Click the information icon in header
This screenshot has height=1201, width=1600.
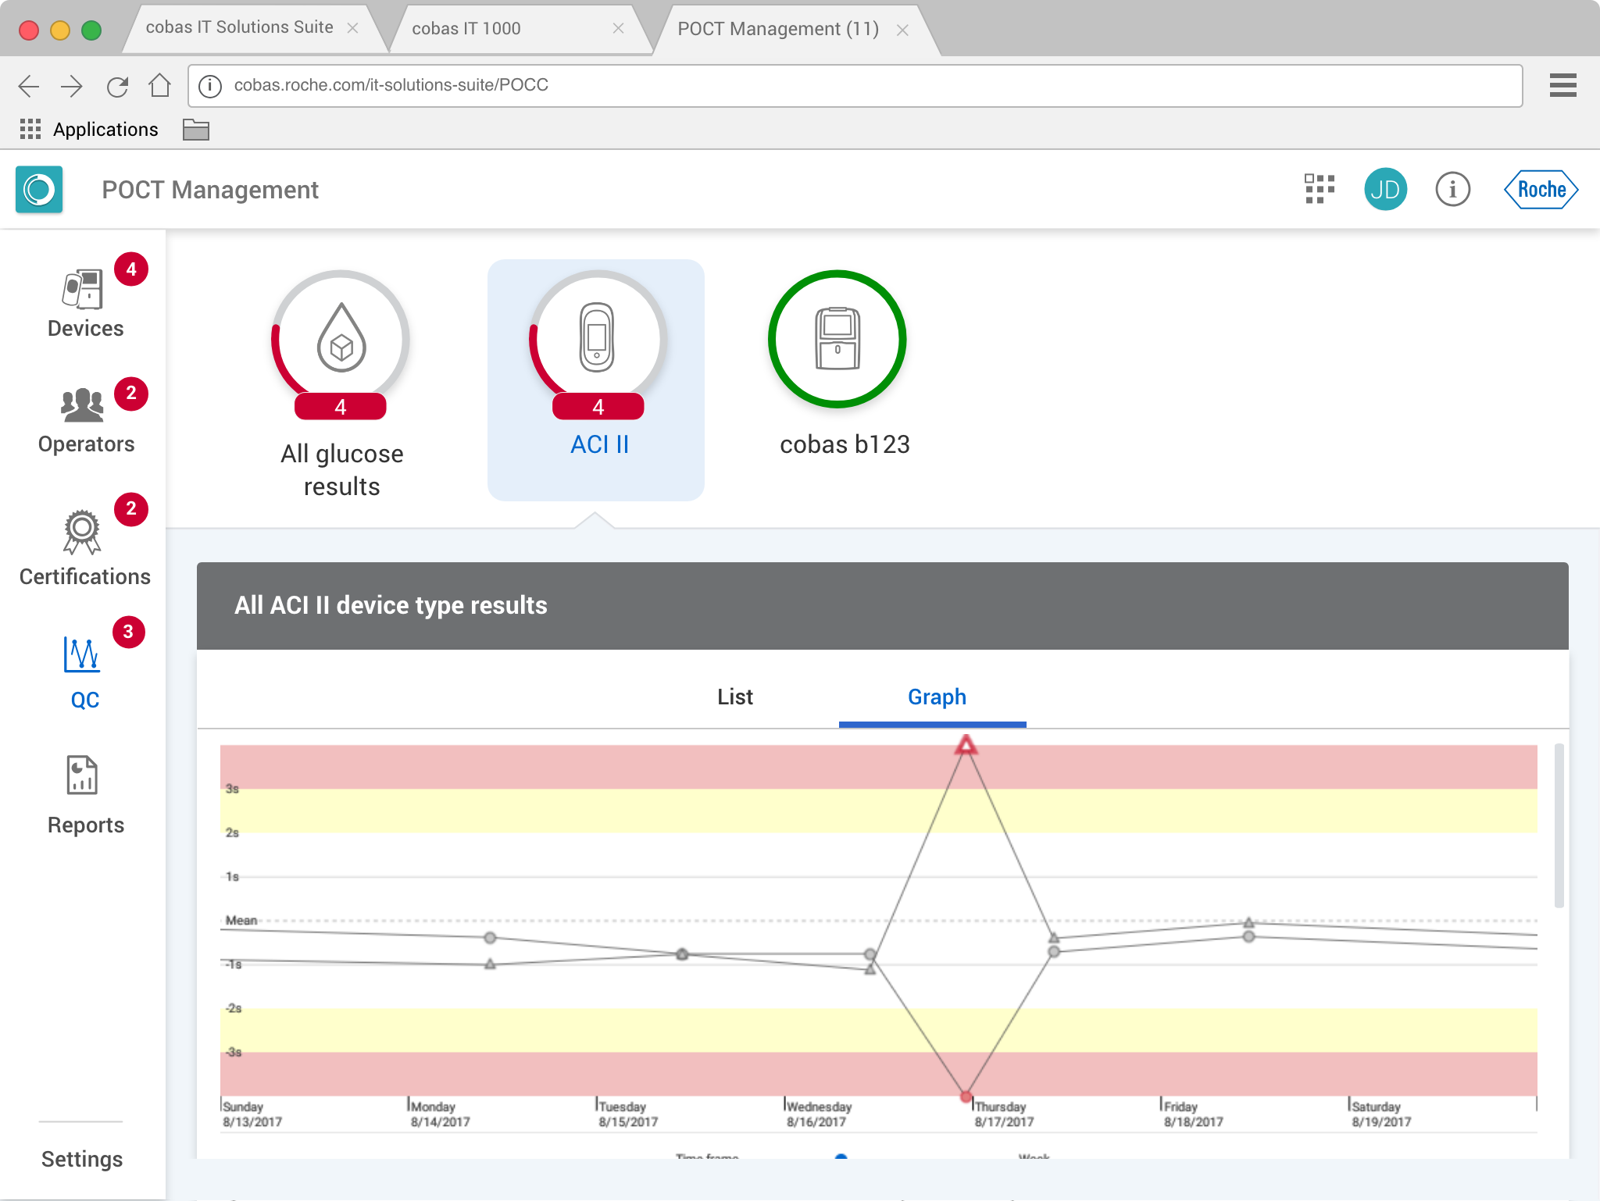pyautogui.click(x=1452, y=189)
